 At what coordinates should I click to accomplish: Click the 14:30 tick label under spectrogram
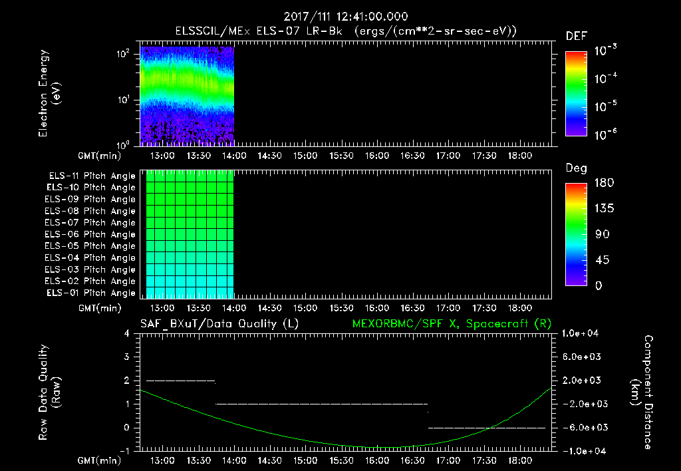pyautogui.click(x=270, y=156)
